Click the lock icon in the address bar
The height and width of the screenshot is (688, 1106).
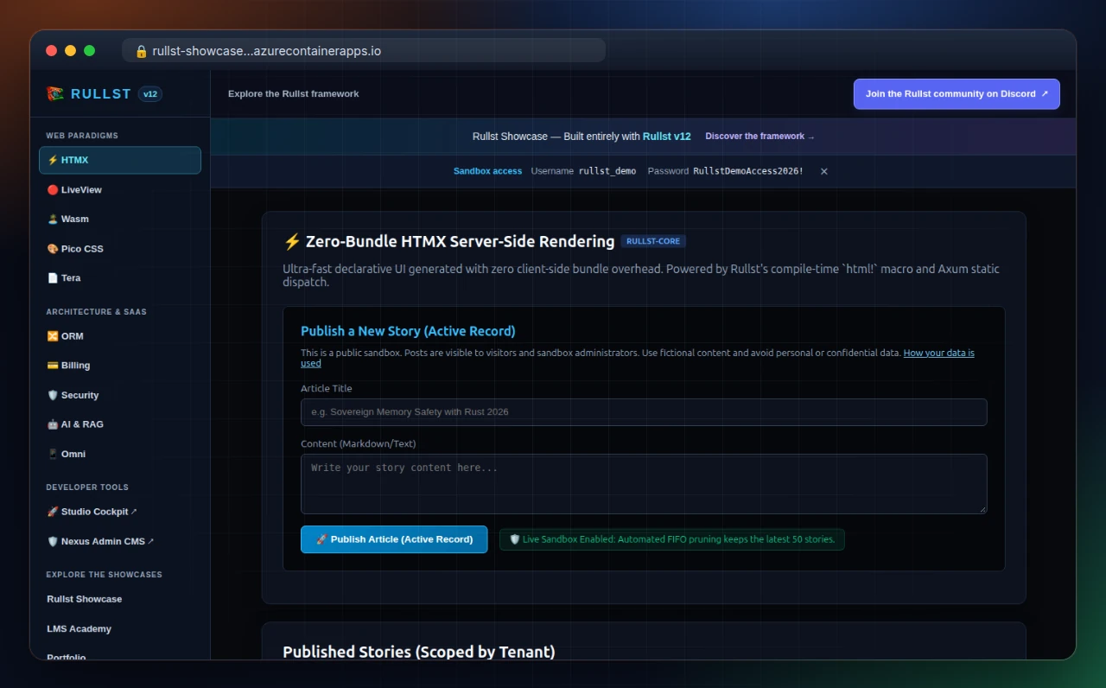[x=141, y=51]
